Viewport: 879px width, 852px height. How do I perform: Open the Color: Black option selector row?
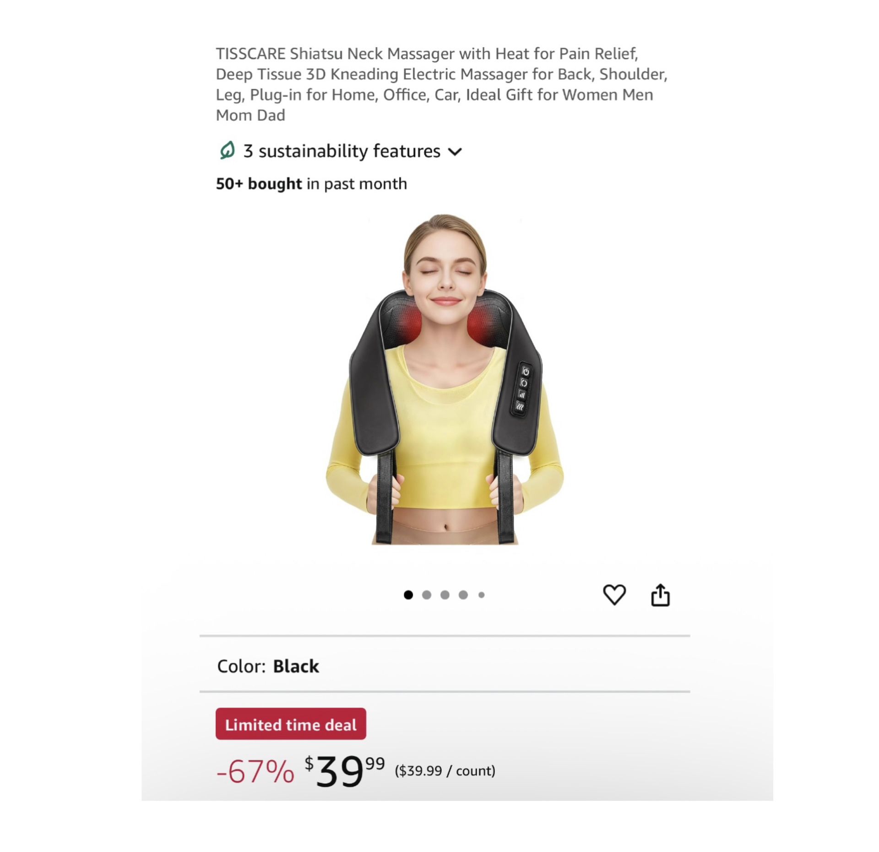445,666
